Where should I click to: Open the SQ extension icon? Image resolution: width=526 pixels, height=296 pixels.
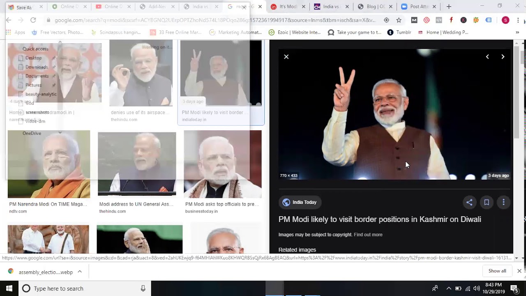click(x=476, y=20)
